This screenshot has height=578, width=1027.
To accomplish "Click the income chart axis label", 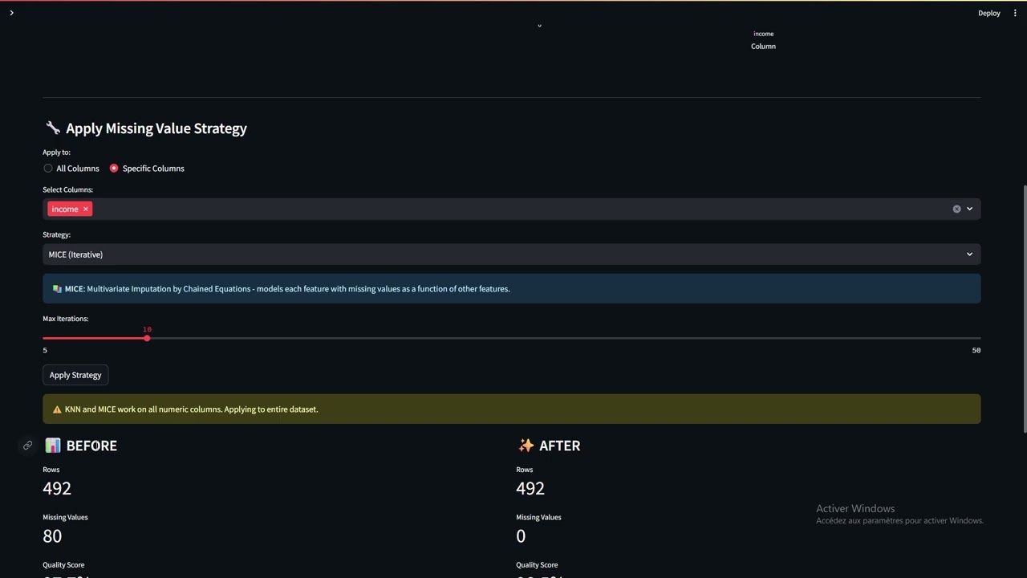I will tap(763, 34).
